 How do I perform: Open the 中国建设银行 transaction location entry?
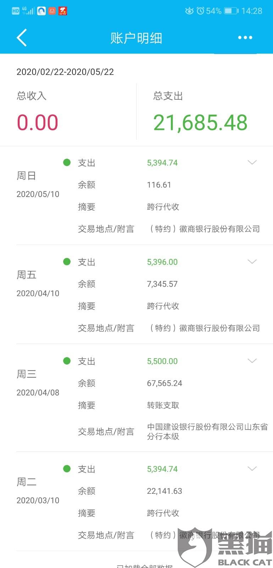tap(207, 431)
